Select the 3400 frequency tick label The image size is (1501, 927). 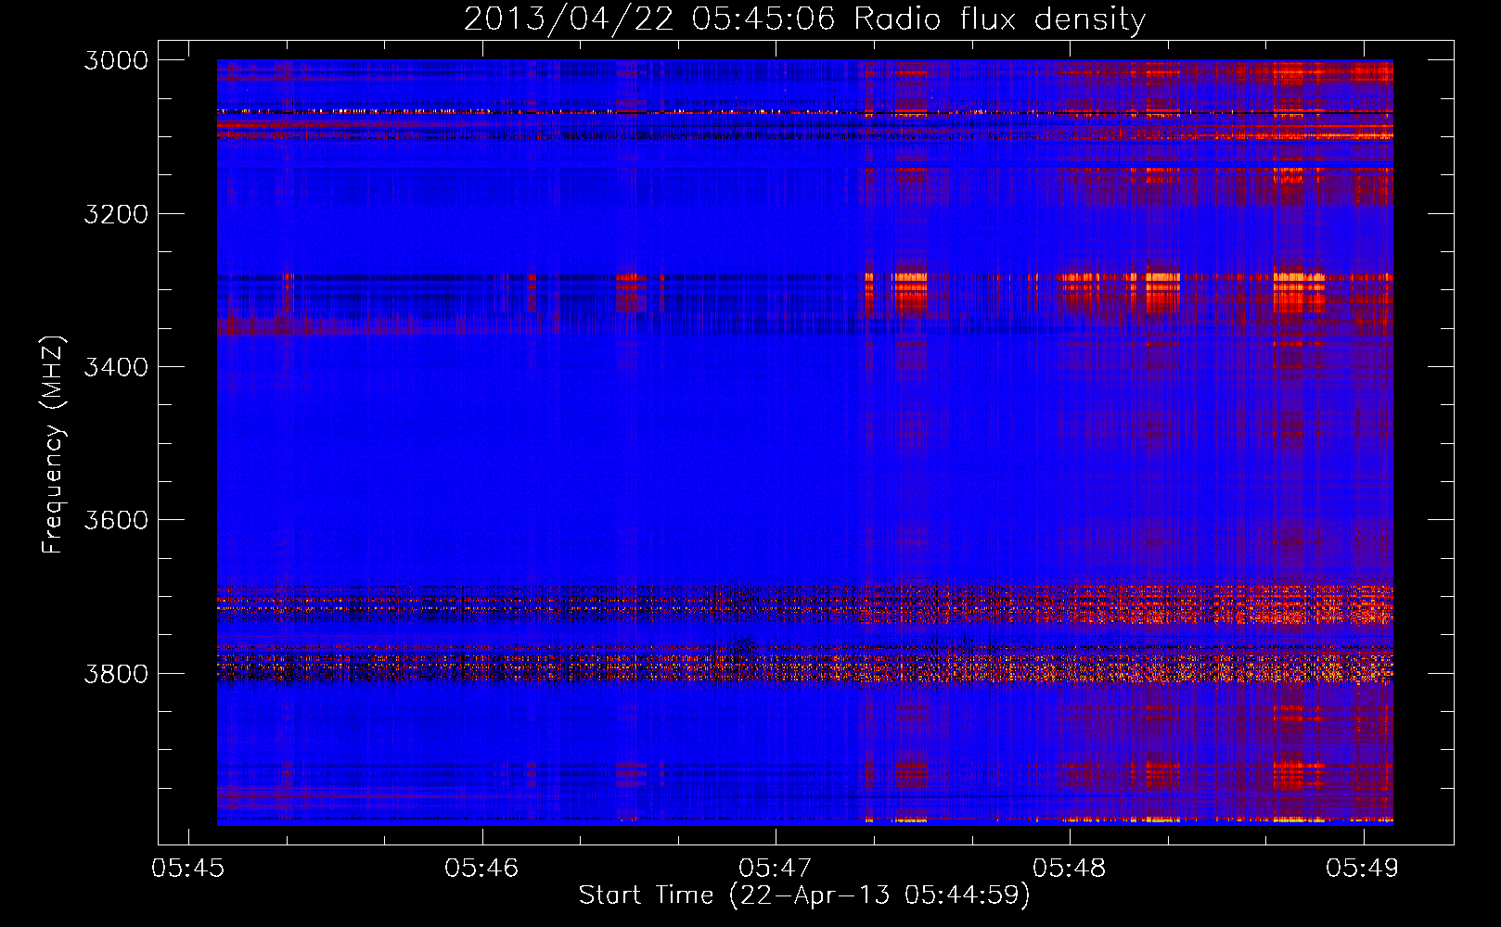[116, 367]
